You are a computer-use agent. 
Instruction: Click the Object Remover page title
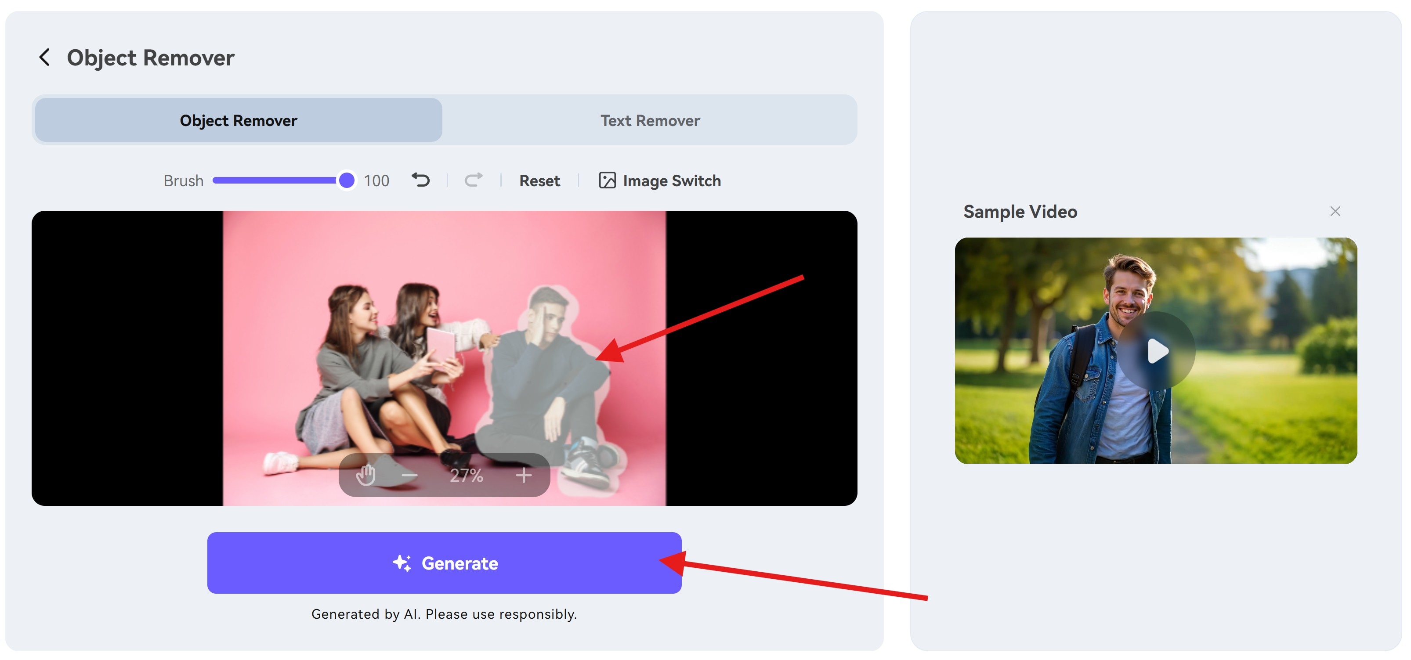click(151, 57)
